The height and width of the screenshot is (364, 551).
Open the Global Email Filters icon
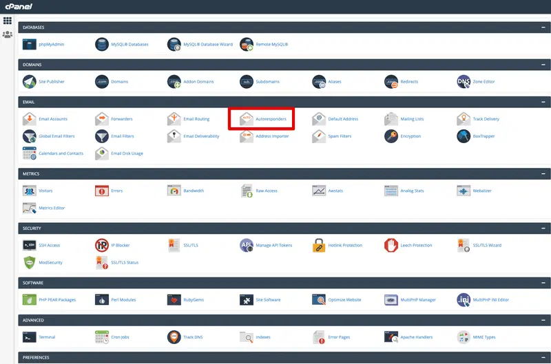coord(30,136)
